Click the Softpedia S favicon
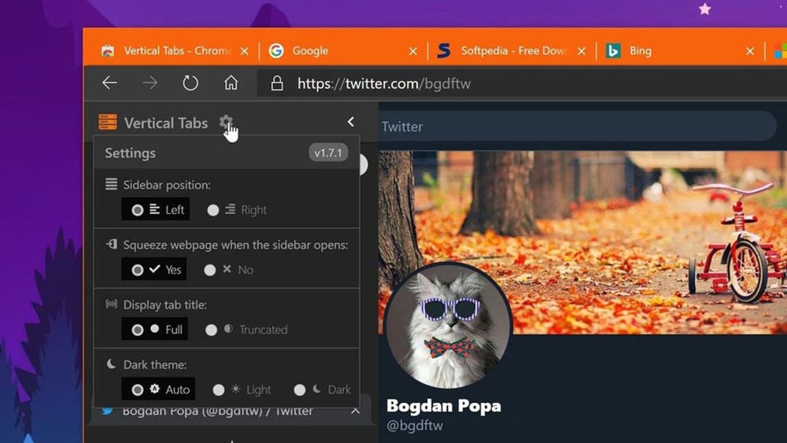The width and height of the screenshot is (787, 443). 444,50
